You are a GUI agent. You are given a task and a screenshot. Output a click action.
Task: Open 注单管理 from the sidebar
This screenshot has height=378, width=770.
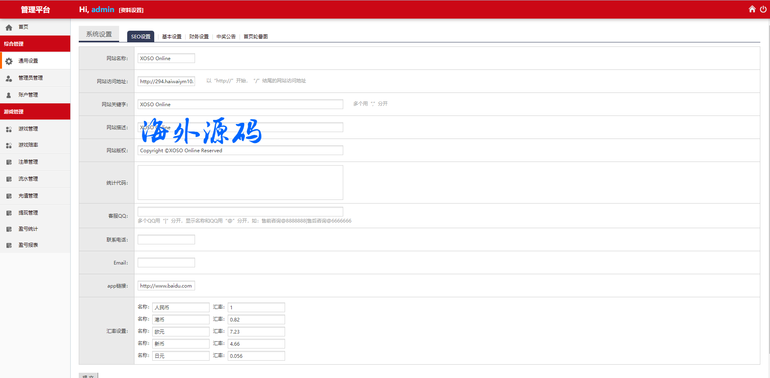(x=28, y=162)
